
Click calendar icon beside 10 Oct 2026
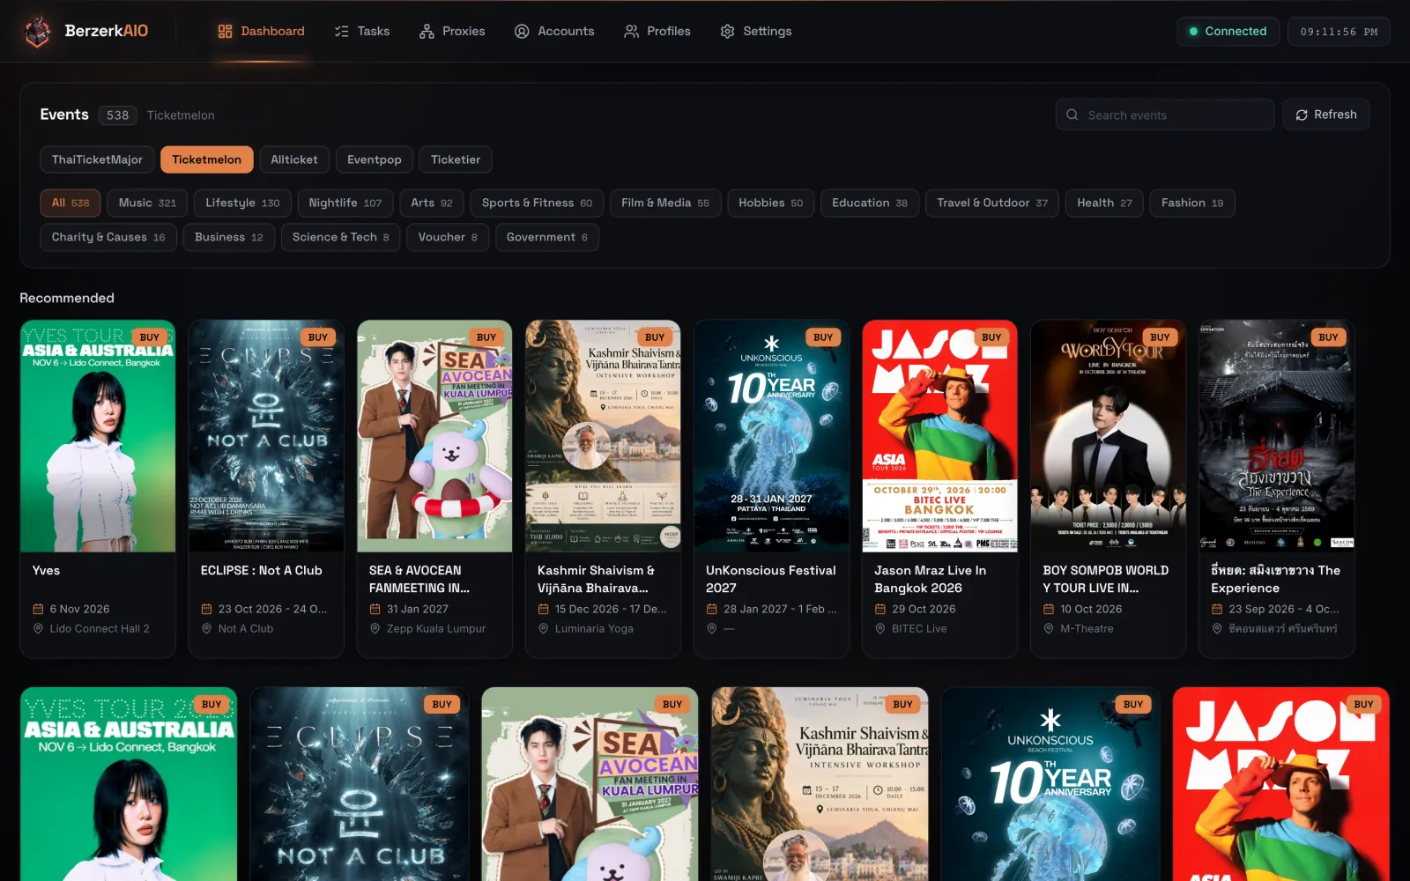tap(1048, 609)
